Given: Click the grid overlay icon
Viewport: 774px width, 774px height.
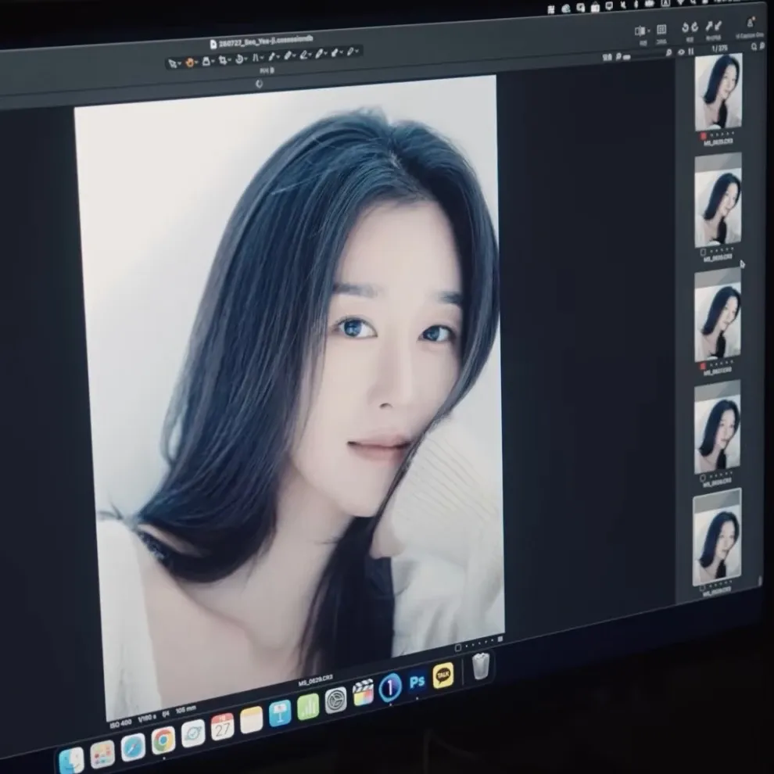Looking at the screenshot, I should point(661,29).
